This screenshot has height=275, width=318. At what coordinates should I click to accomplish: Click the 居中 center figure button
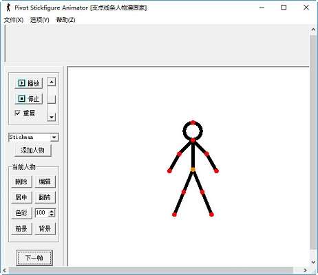pos(21,197)
